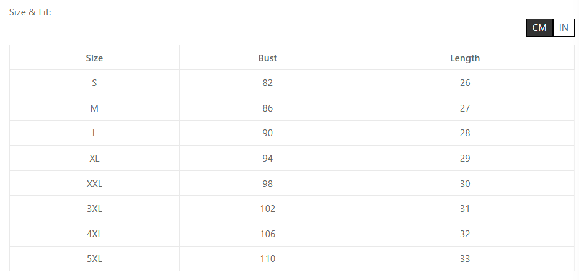Click bust value 110
This screenshot has height=280, width=579.
tap(268, 259)
